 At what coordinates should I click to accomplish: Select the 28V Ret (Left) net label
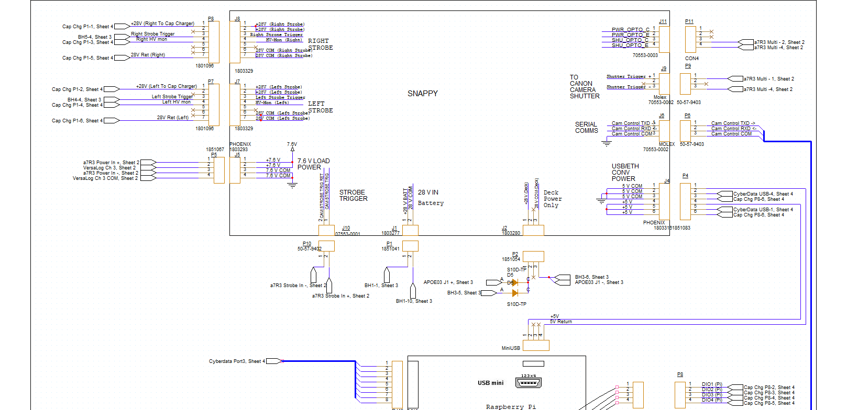click(173, 118)
